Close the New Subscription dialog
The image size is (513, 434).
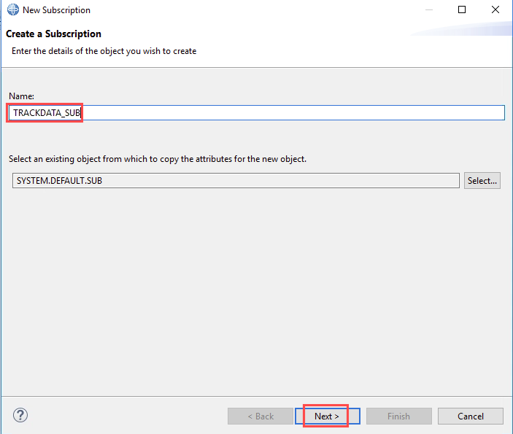coord(495,9)
